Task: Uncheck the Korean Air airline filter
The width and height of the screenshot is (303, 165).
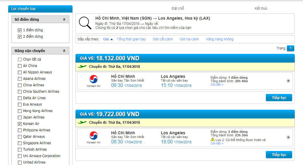Action: tap(20, 124)
